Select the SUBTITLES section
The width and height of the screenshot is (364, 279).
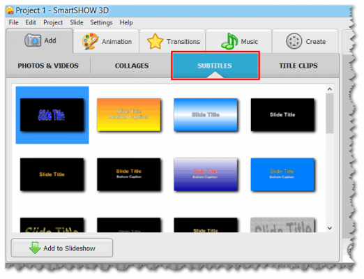click(215, 66)
